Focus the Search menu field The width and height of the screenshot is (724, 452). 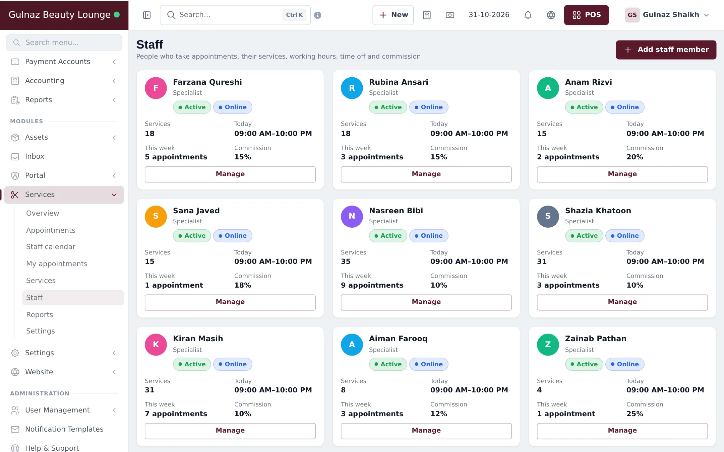(x=64, y=43)
